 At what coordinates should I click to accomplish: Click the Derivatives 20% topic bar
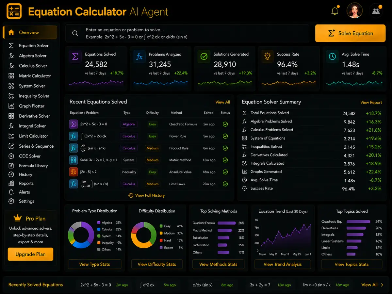[356, 228]
